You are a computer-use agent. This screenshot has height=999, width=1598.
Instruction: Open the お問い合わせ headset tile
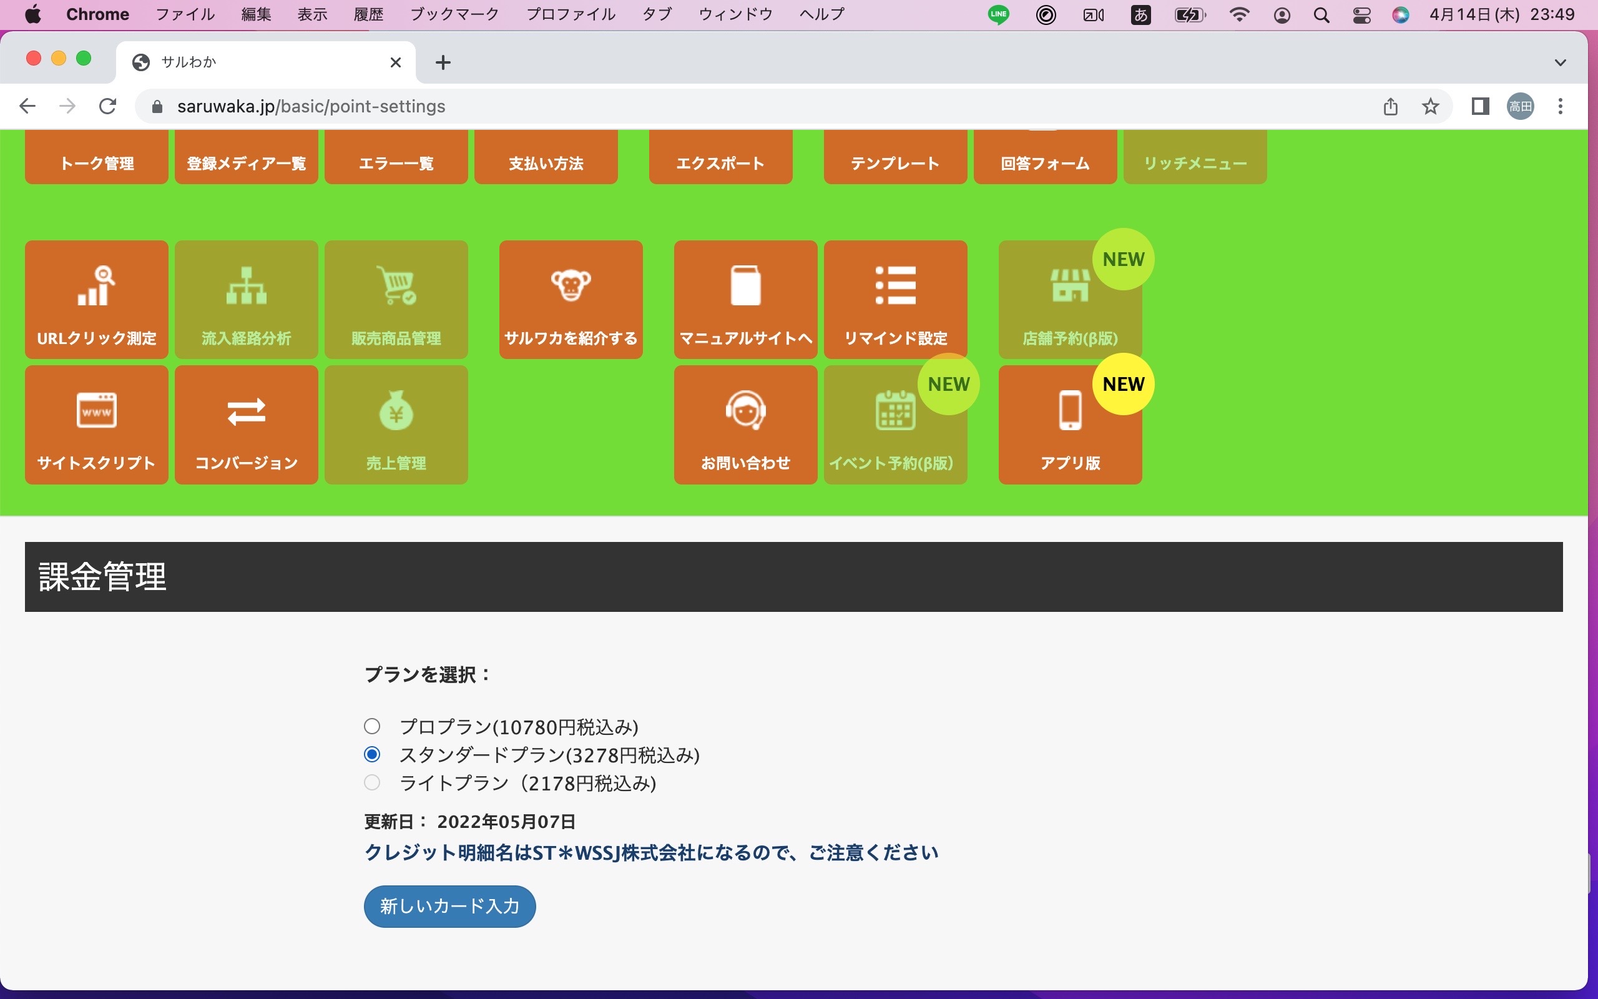point(745,425)
